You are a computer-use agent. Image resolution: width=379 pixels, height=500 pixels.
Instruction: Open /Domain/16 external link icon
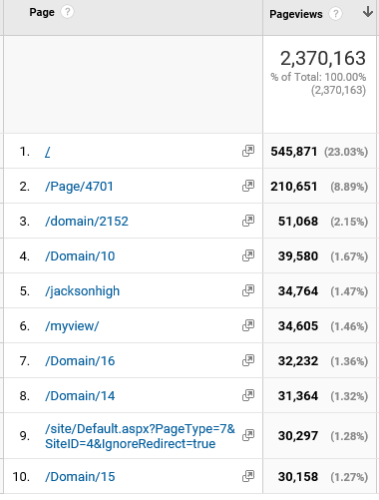click(x=248, y=360)
